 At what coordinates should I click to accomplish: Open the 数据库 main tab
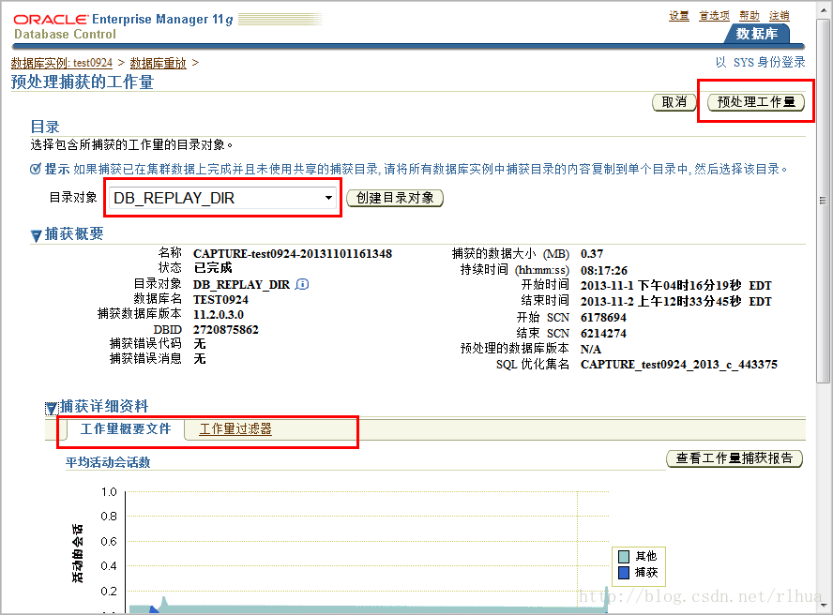(756, 34)
